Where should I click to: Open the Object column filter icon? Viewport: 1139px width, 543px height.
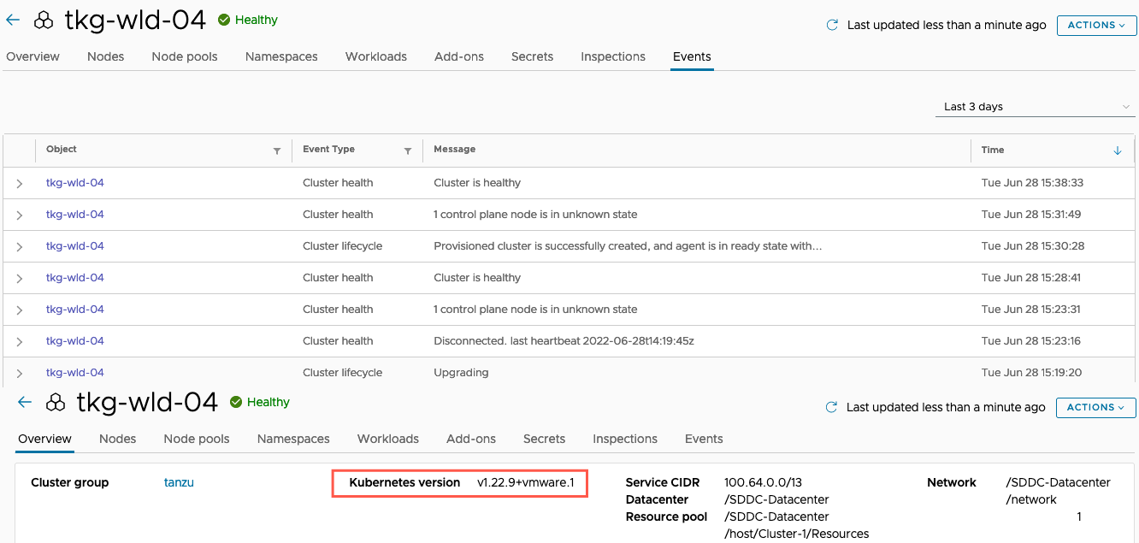coord(277,151)
